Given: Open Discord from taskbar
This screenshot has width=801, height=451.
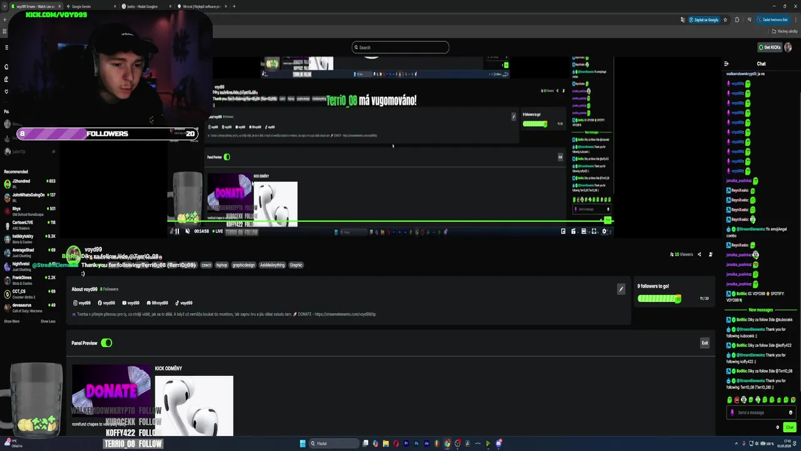Looking at the screenshot, I should 499,443.
